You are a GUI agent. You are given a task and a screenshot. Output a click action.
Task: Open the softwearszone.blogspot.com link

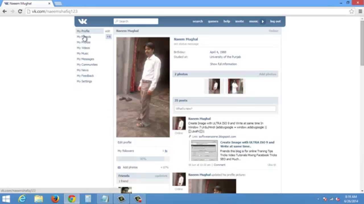point(217,137)
